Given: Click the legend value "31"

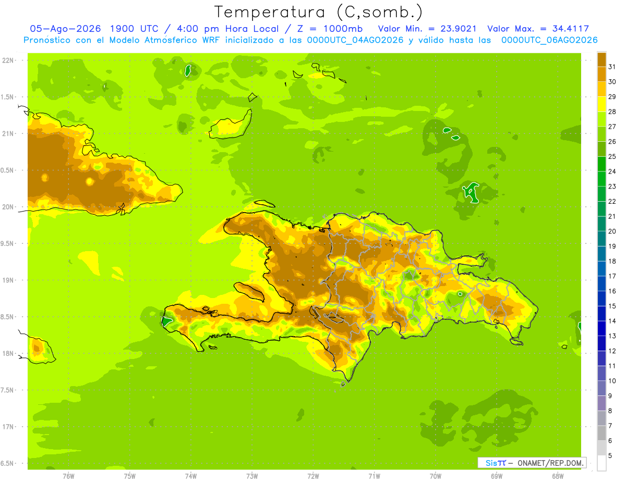Looking at the screenshot, I should point(612,67).
